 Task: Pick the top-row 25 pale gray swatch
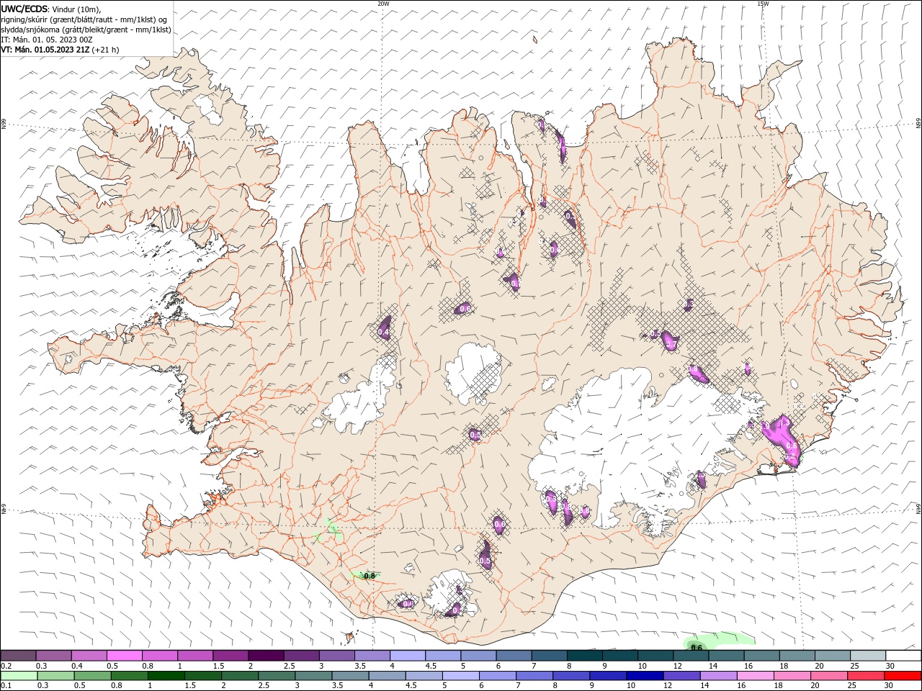tap(869, 655)
